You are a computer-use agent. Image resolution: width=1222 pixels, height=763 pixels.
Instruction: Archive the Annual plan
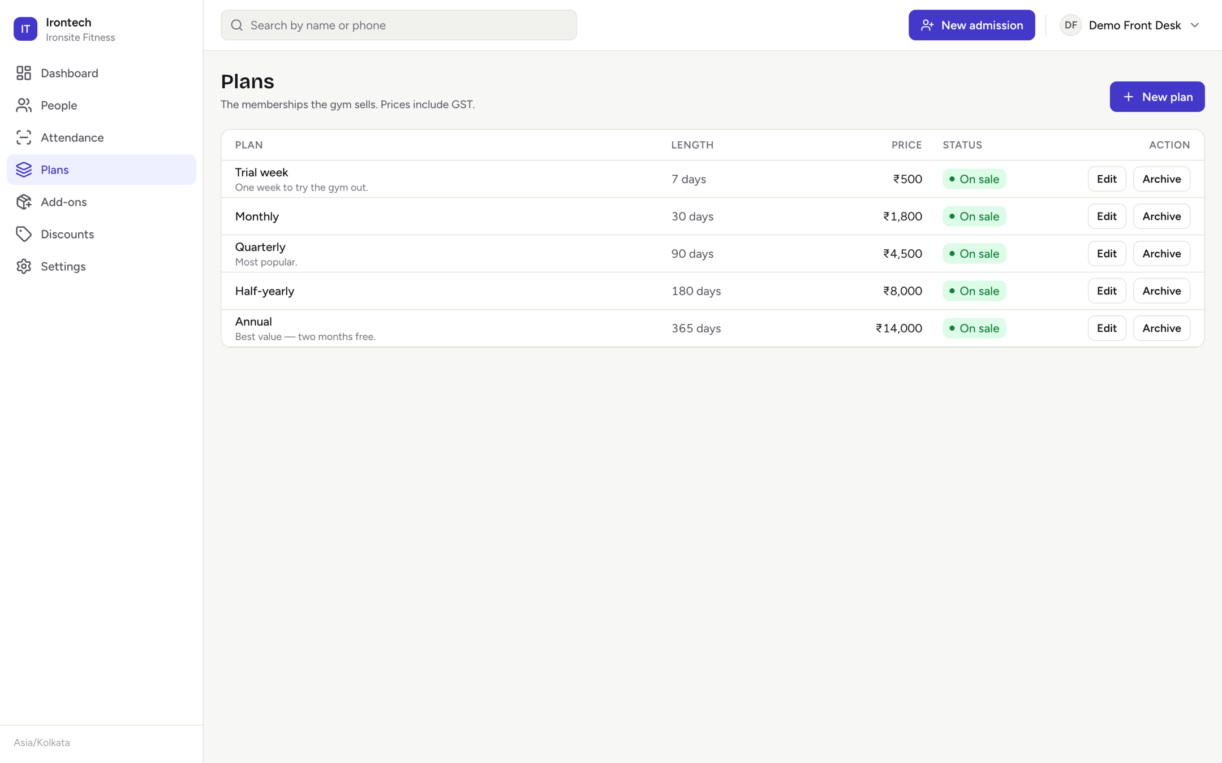point(1161,328)
